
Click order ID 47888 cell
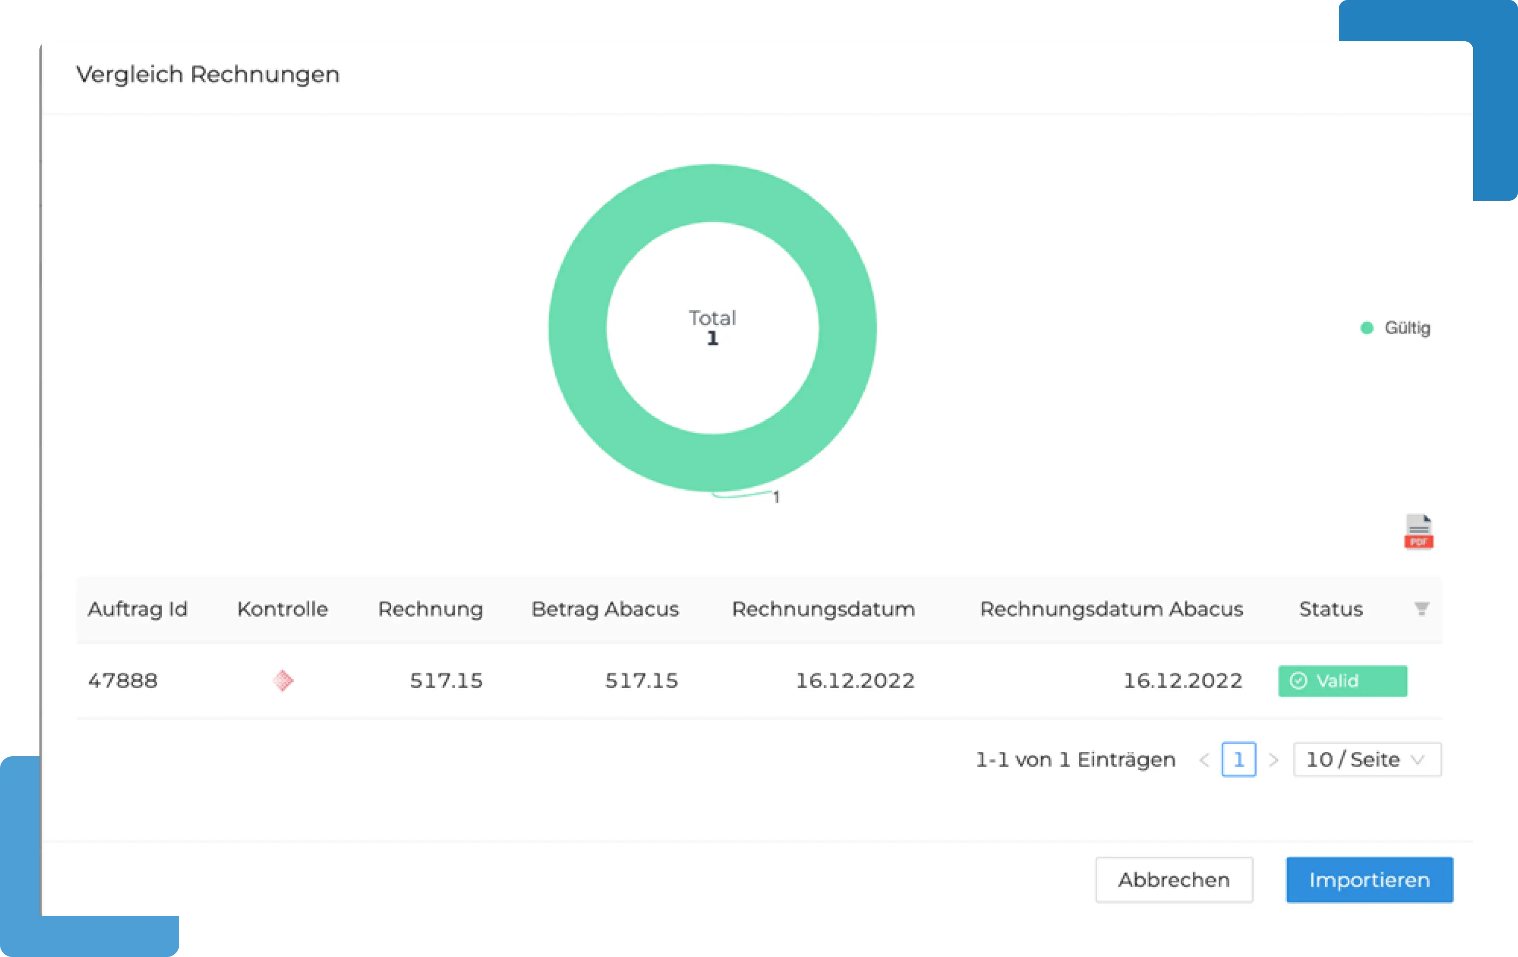123,681
